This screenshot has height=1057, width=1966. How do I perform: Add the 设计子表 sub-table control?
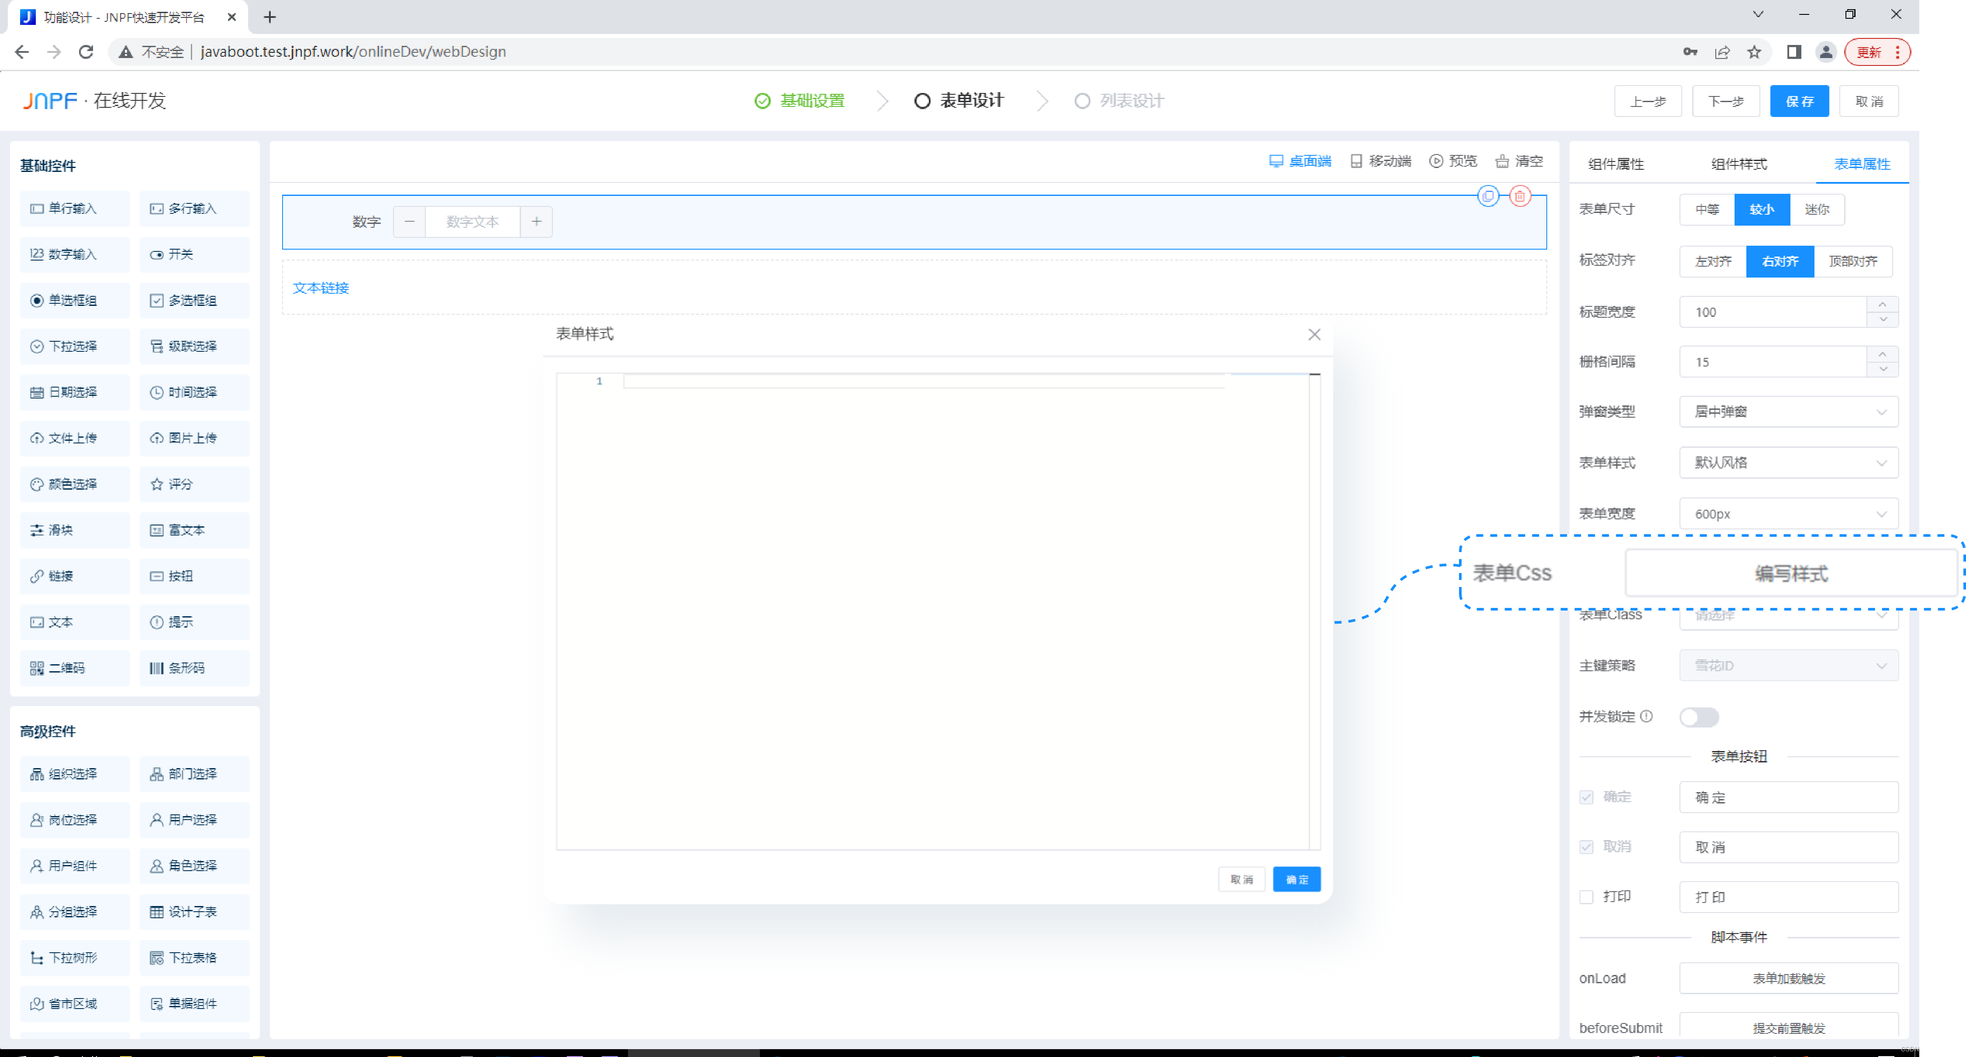tap(195, 912)
